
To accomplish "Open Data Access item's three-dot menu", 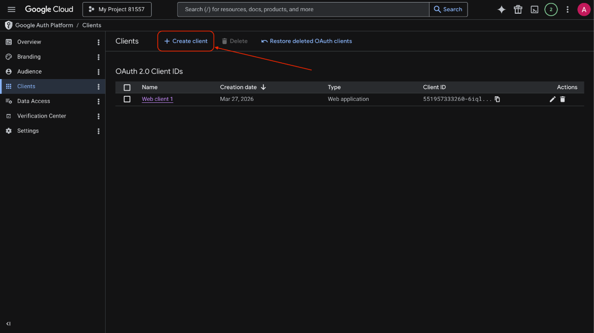I will [x=98, y=101].
